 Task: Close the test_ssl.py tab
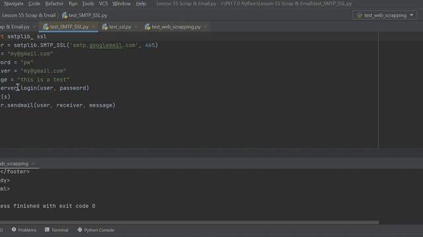click(136, 26)
